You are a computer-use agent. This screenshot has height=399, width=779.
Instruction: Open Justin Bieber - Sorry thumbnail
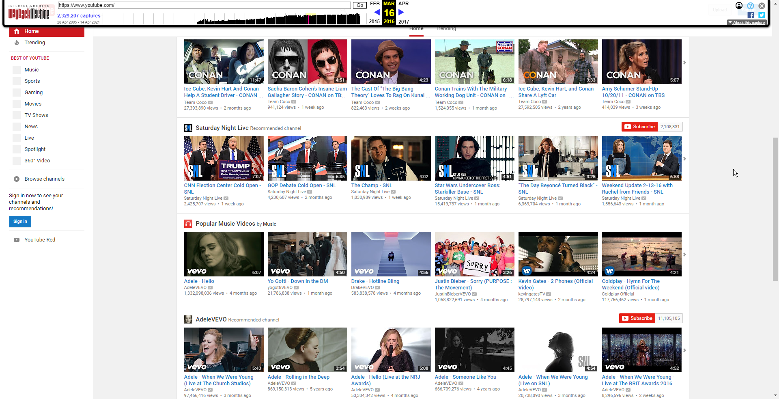click(475, 254)
